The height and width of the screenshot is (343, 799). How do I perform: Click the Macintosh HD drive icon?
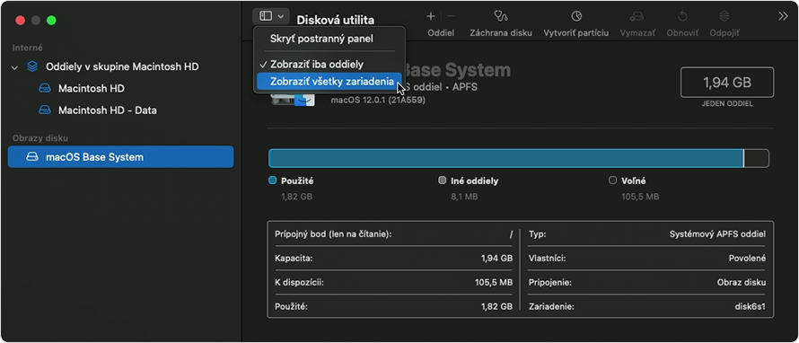(45, 88)
